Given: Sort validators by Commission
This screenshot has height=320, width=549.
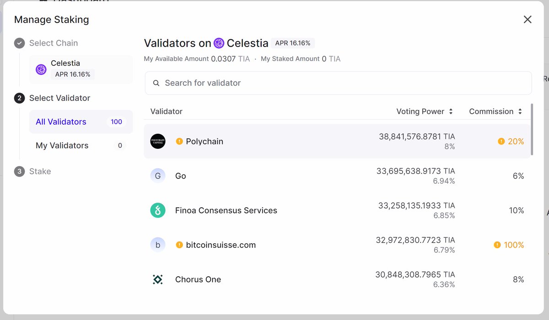Looking at the screenshot, I should [495, 111].
